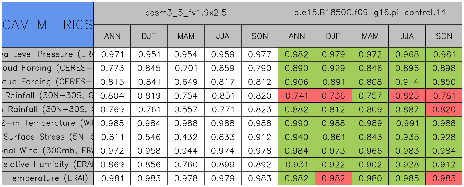Open the Relative Humidity row label
Viewport: 464px width, 187px height.
pyautogui.click(x=48, y=165)
